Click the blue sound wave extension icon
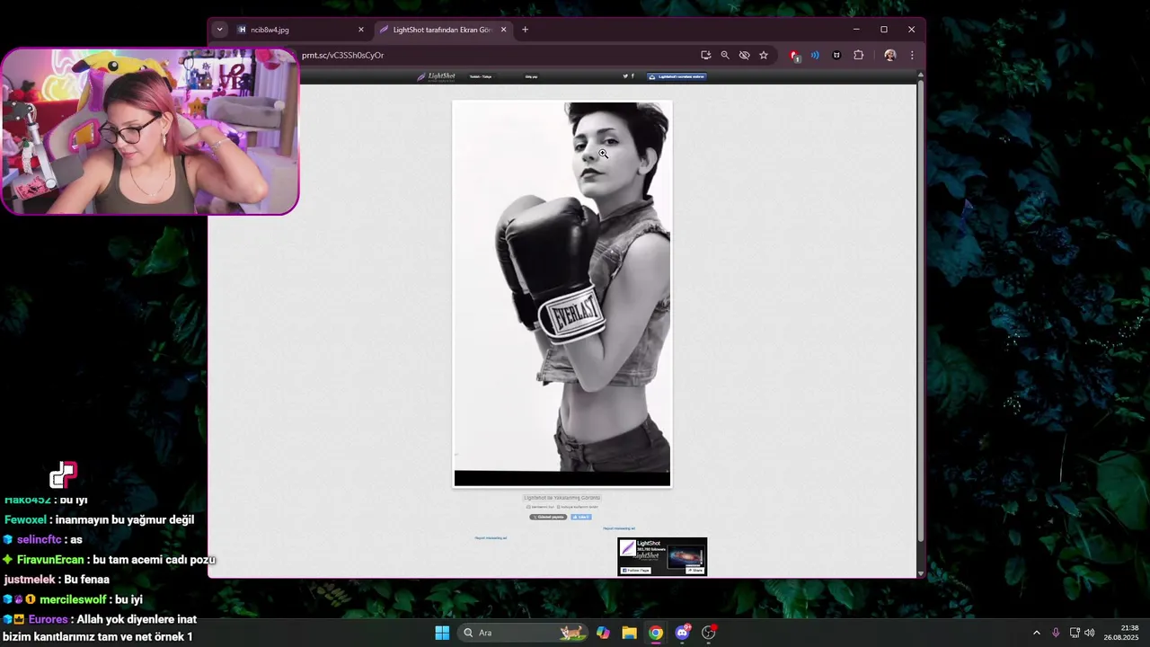Screen dimensions: 1150x647 point(815,55)
